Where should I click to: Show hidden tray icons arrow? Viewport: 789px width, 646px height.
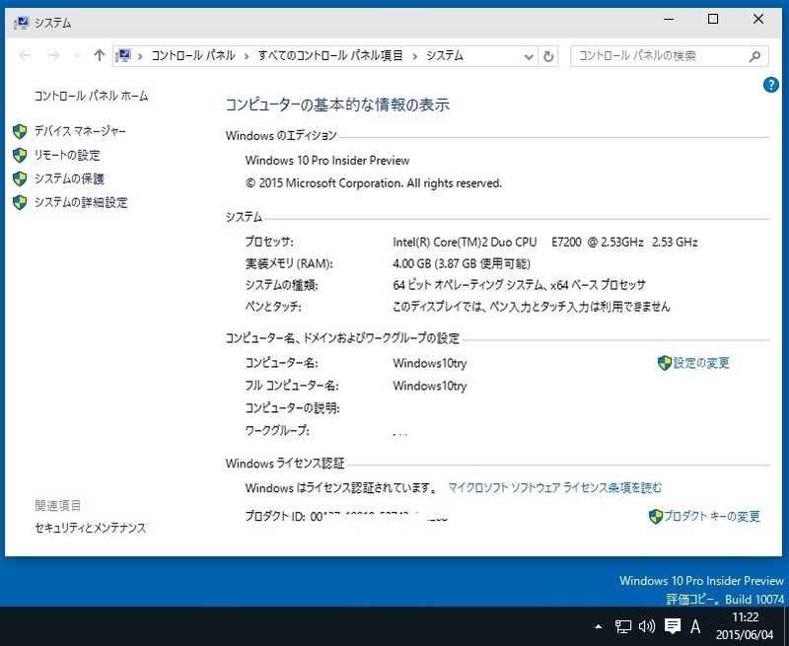(x=599, y=626)
